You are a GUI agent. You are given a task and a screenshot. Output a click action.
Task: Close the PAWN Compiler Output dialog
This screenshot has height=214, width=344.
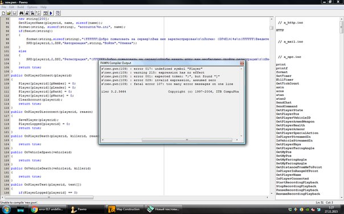[241, 63]
